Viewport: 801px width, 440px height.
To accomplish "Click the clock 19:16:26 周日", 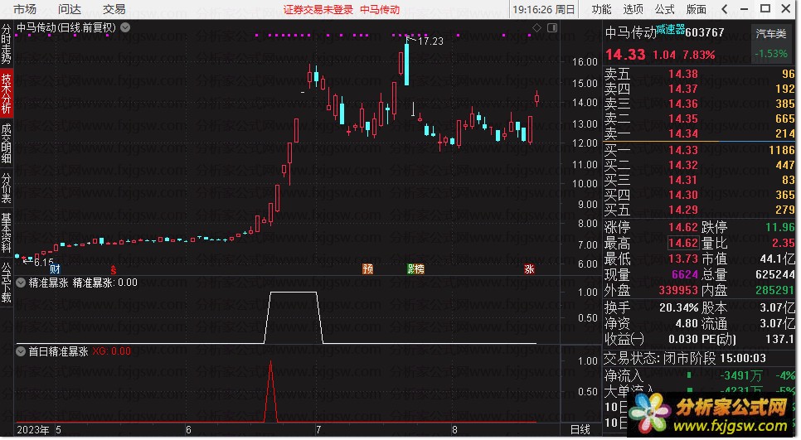I will pyautogui.click(x=544, y=10).
